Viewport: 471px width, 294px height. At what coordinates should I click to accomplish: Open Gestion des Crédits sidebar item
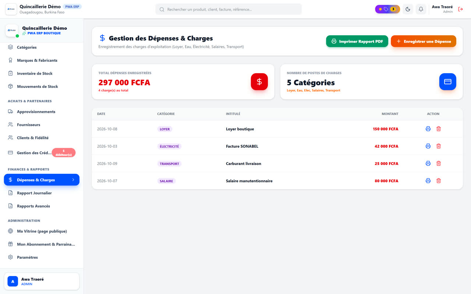[42, 153]
